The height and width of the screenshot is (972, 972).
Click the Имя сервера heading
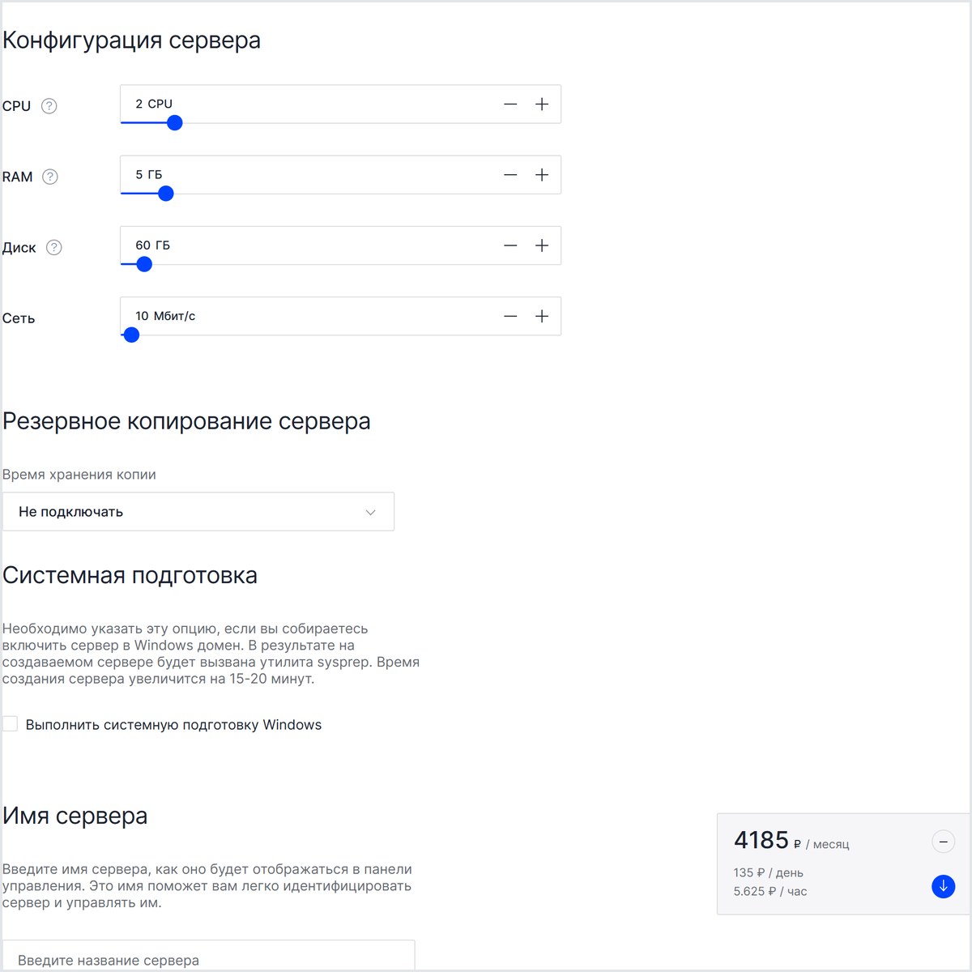pyautogui.click(x=75, y=816)
